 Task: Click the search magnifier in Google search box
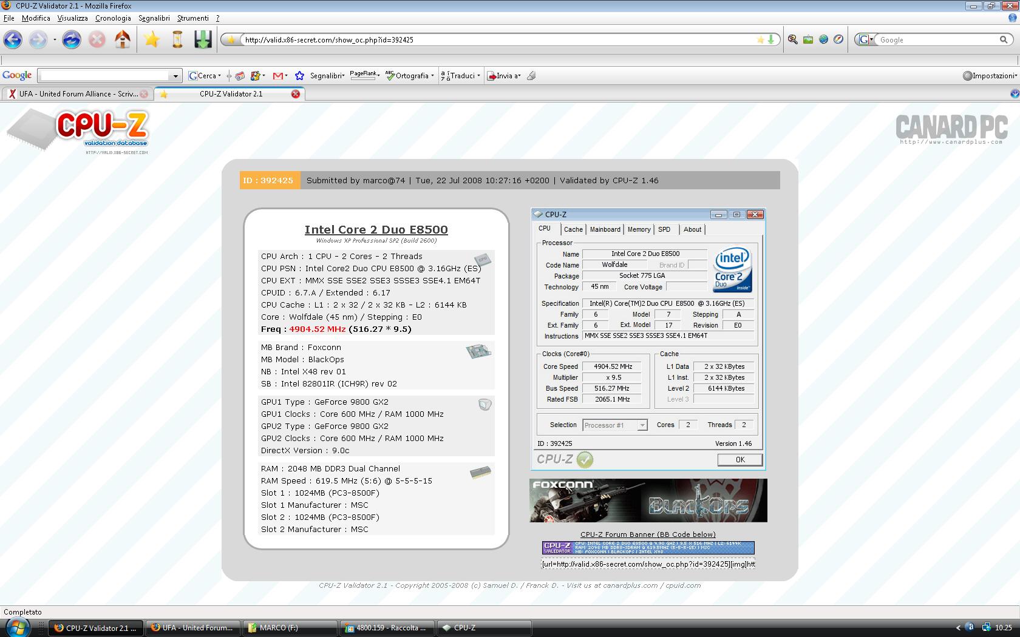[x=1004, y=40]
